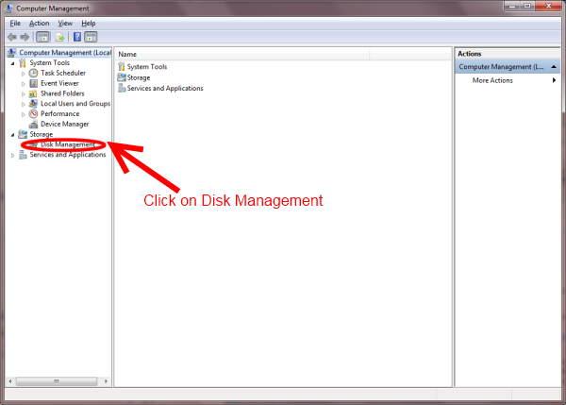Image resolution: width=566 pixels, height=405 pixels.
Task: Click the Show/Hide Action Pane toolbar icon
Action: tap(91, 37)
